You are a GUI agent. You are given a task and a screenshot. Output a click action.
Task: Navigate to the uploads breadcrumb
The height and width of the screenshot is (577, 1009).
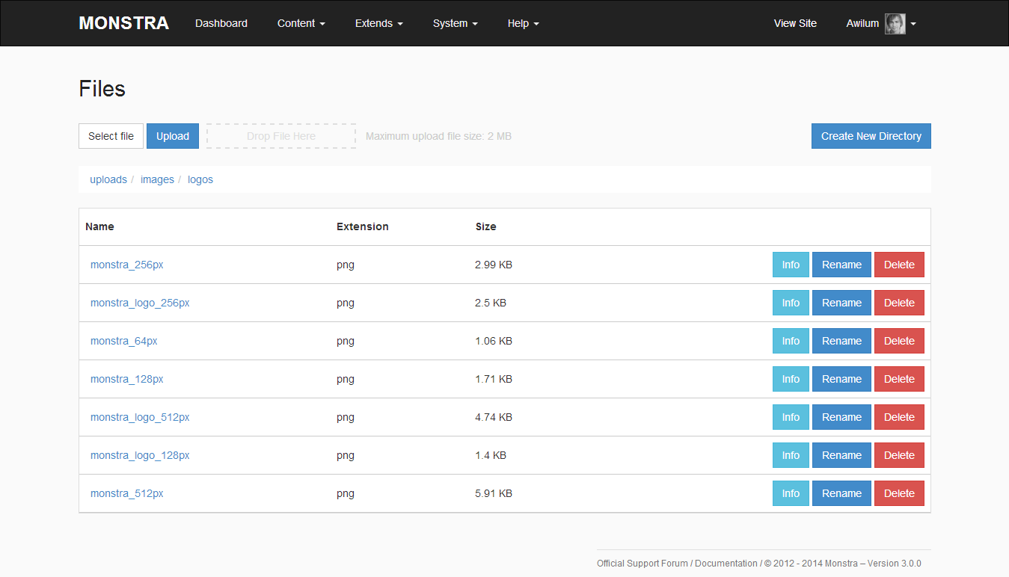(108, 179)
